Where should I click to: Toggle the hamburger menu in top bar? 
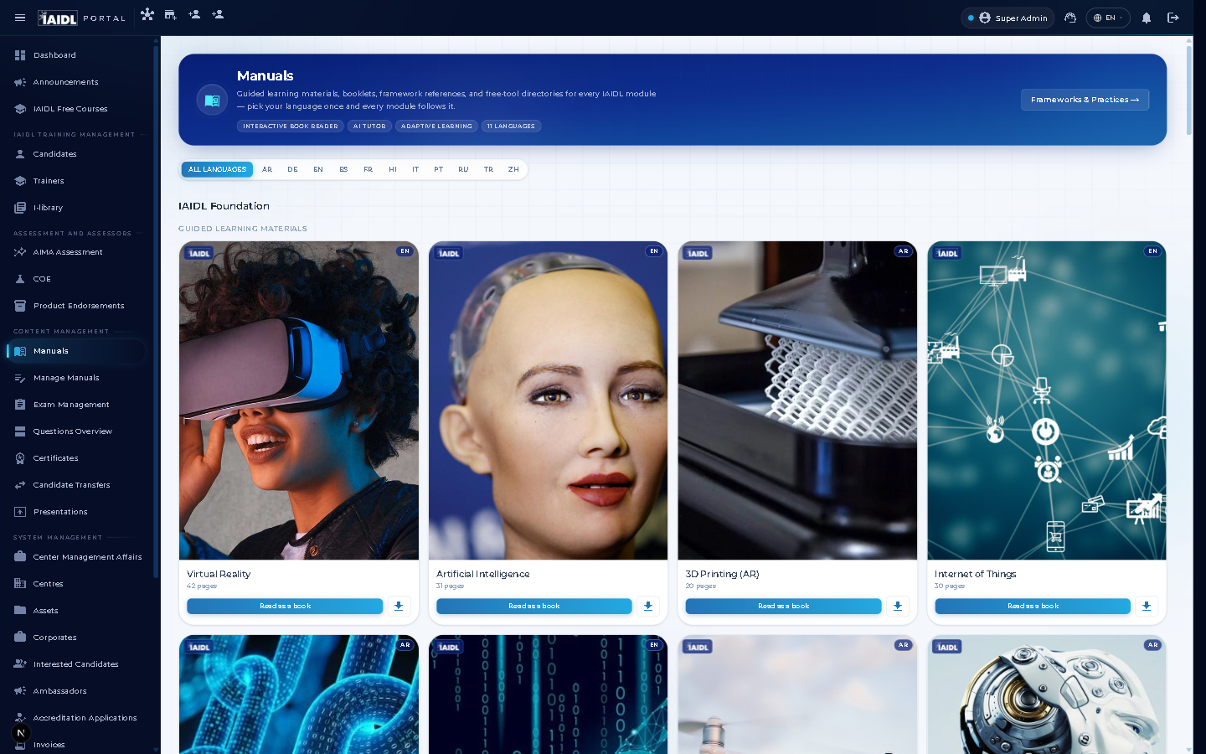click(20, 18)
